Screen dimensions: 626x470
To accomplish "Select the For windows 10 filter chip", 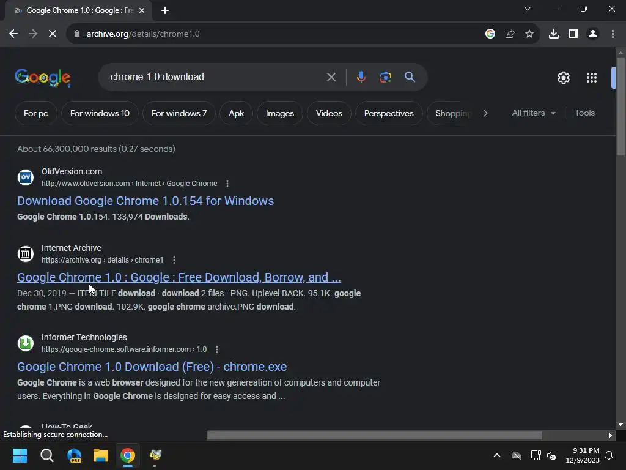I will pos(100,113).
